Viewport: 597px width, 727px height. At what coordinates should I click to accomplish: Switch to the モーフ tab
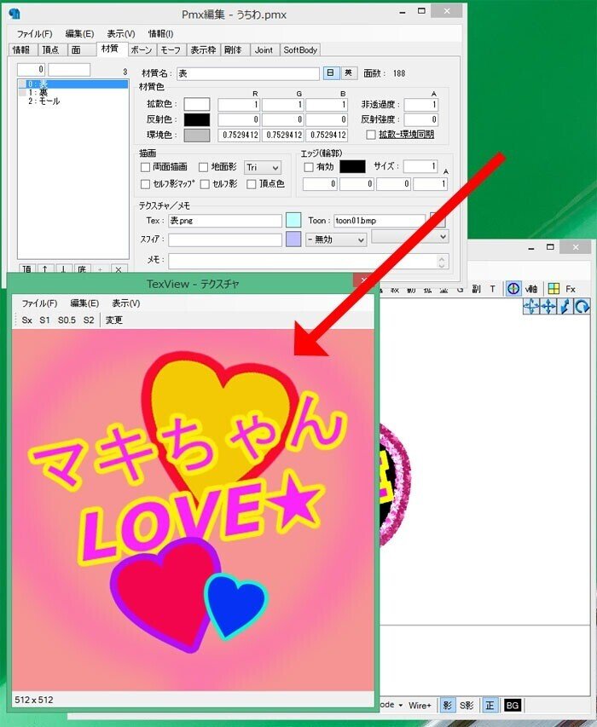coord(171,50)
